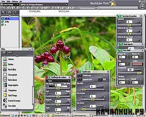Pick the Passe-partout filter icon
146x117 pixels.
point(5,74)
